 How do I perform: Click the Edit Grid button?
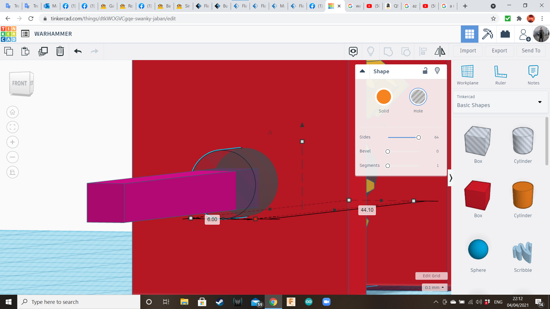point(431,276)
